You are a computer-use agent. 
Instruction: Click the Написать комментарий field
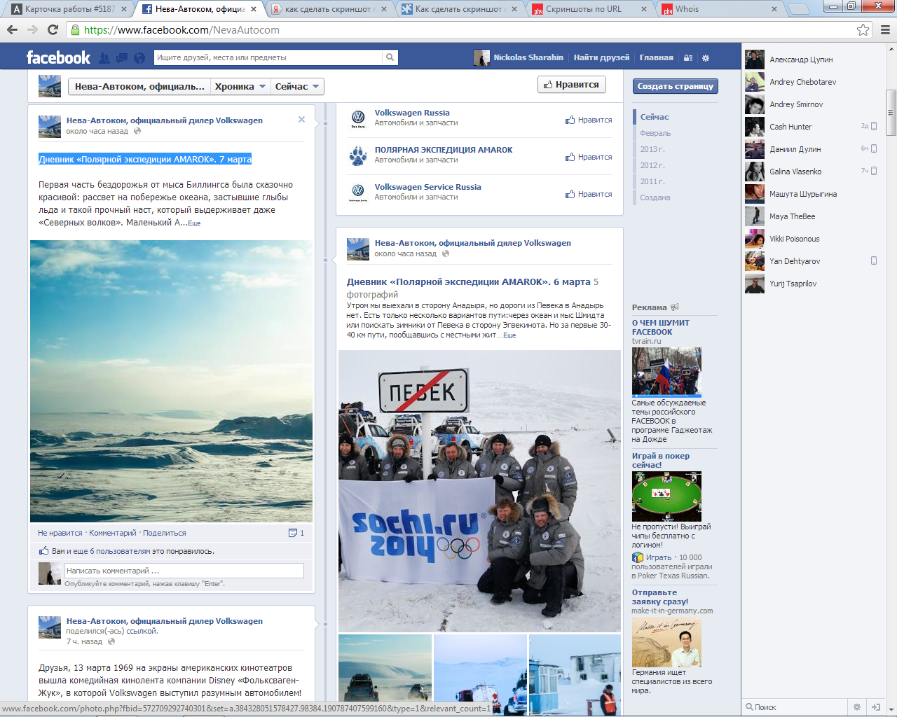point(184,571)
